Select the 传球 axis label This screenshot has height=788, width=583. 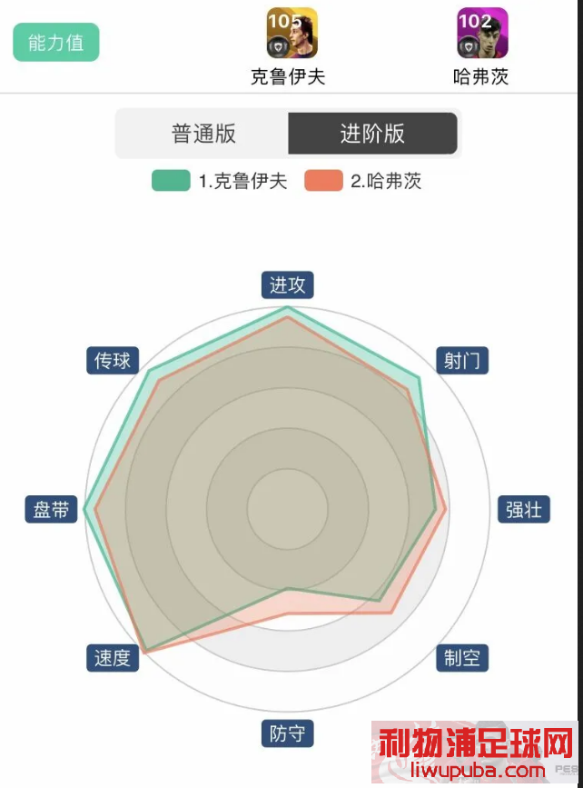(113, 360)
